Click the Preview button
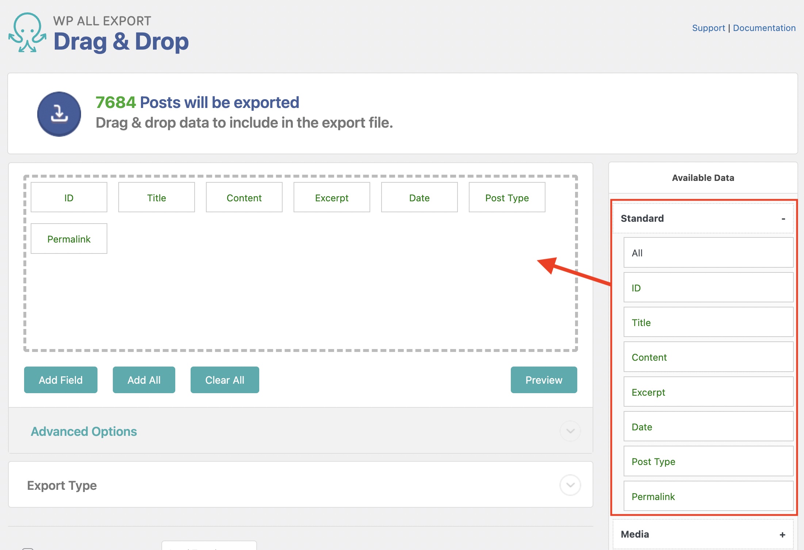 (x=543, y=380)
